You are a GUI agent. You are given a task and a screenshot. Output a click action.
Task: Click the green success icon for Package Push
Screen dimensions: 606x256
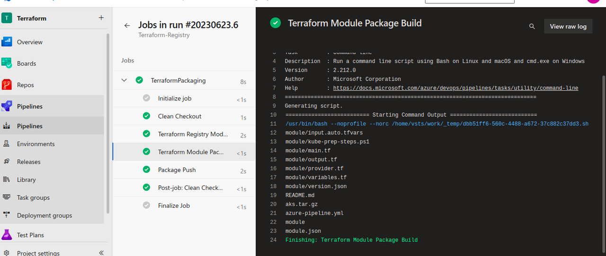point(146,170)
